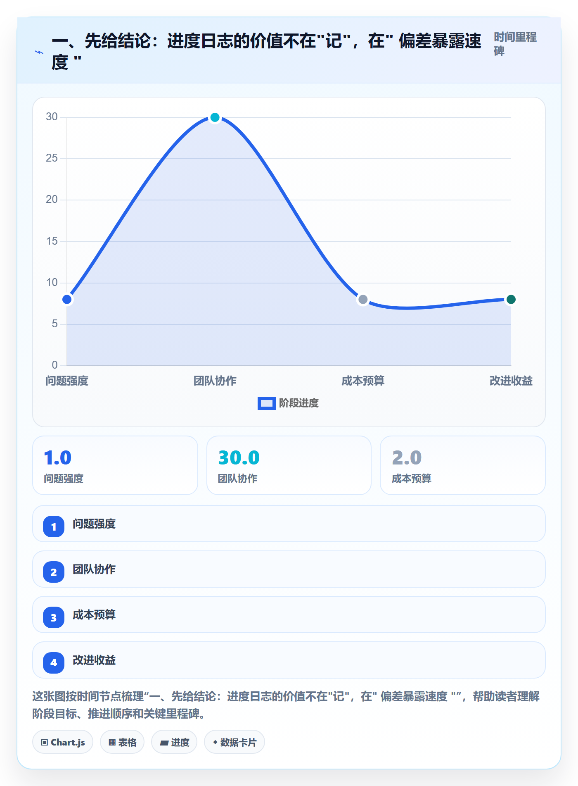The image size is (578, 786).
Task: Select the 团队协作 list row text
Action: [x=94, y=569]
